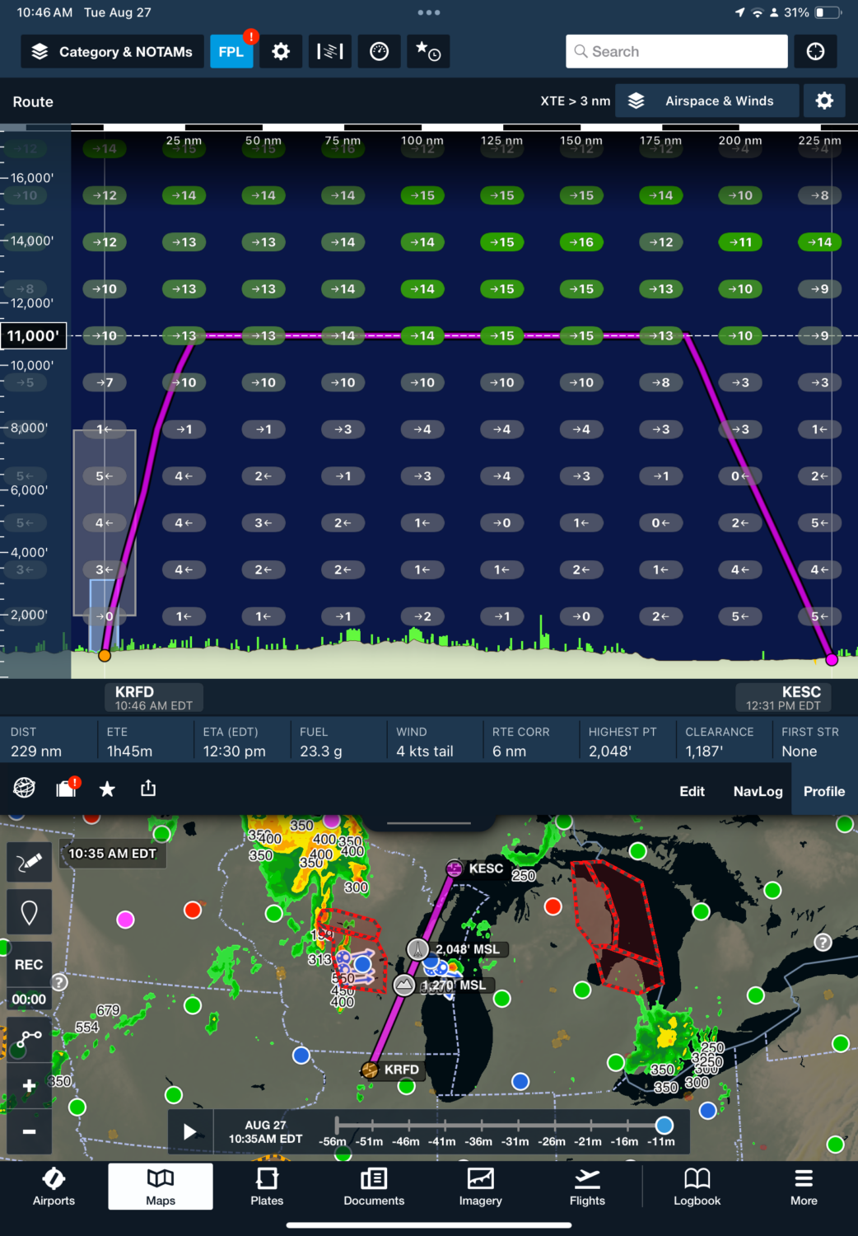Toggle the XTE > 3 nm setting
Image resolution: width=858 pixels, height=1236 pixels.
pos(576,101)
